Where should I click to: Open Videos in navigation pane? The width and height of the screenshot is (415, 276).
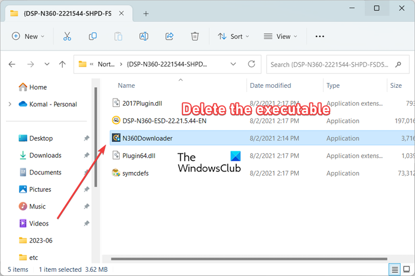tap(34, 223)
